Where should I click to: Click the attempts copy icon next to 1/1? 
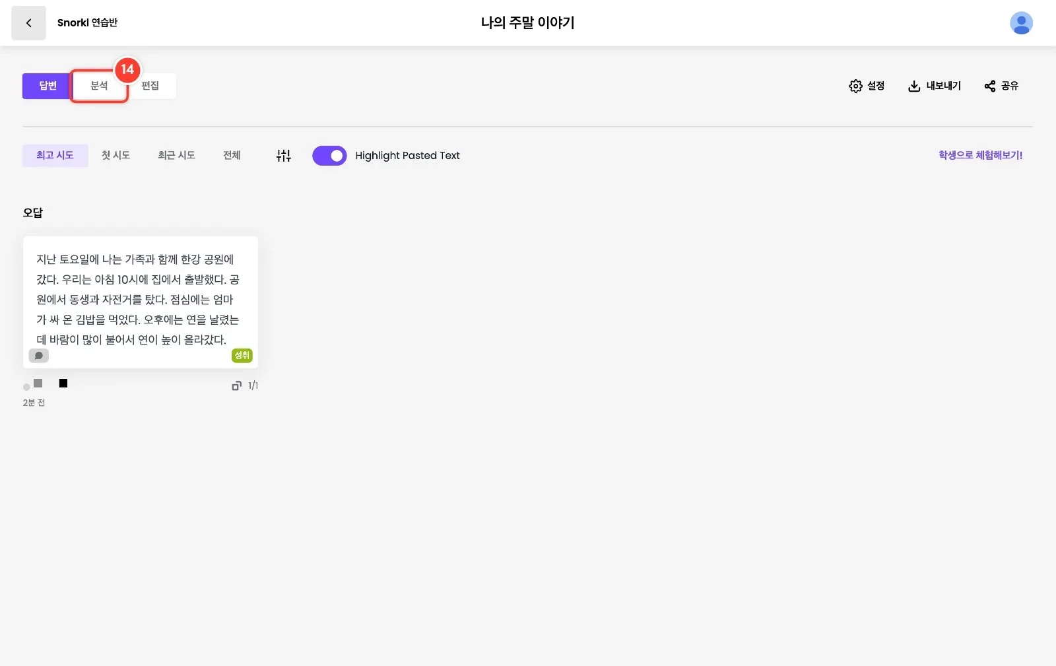click(236, 385)
